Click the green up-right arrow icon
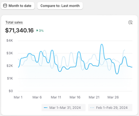 point(37,31)
